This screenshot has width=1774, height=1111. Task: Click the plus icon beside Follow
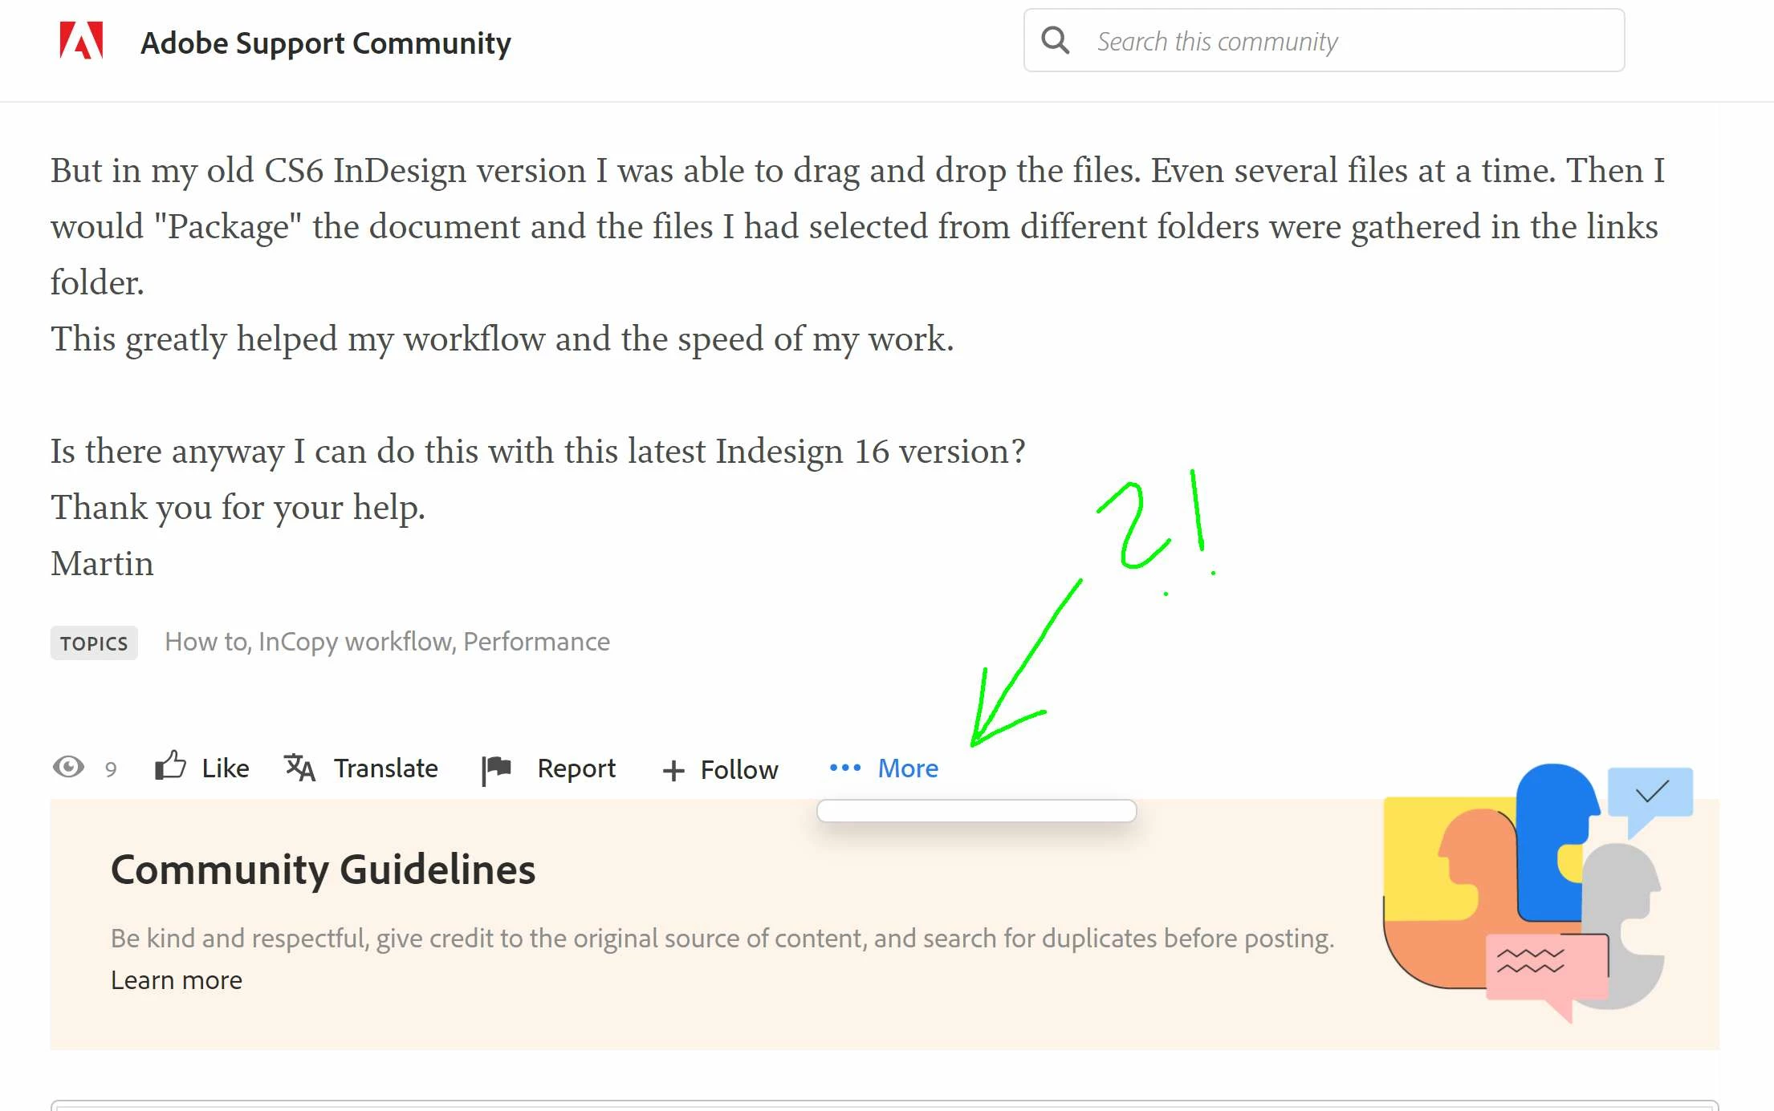[x=673, y=770]
